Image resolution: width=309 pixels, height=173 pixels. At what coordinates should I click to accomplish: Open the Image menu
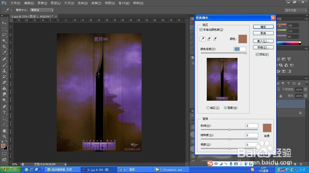[x=42, y=3]
